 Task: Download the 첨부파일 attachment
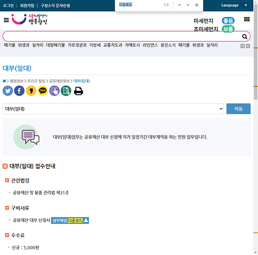(x=70, y=220)
